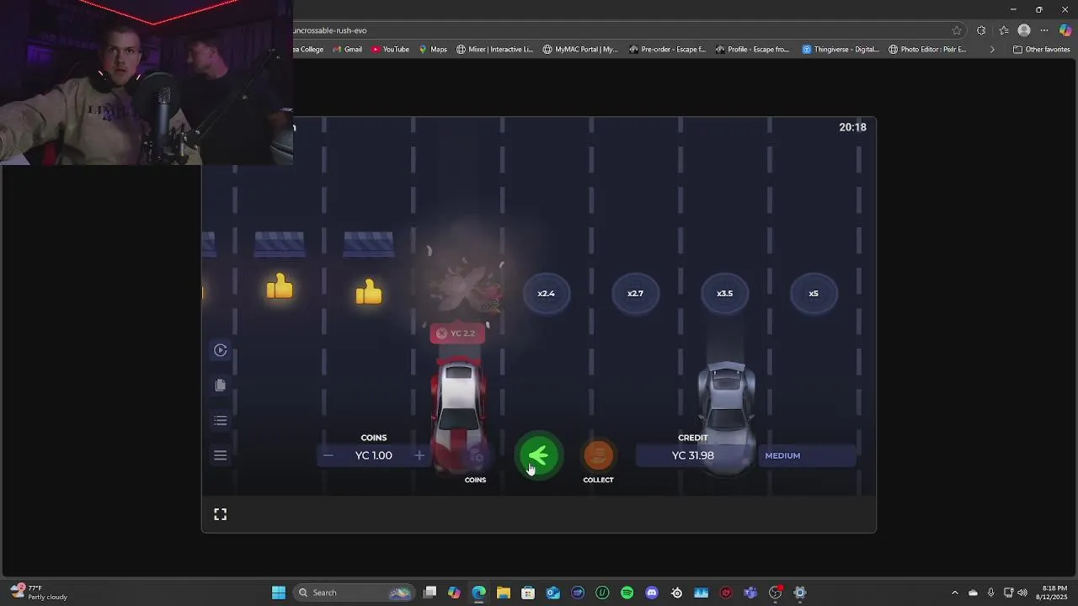Click the x2.7 multiplier manhole
This screenshot has height=606, width=1078.
coord(635,294)
